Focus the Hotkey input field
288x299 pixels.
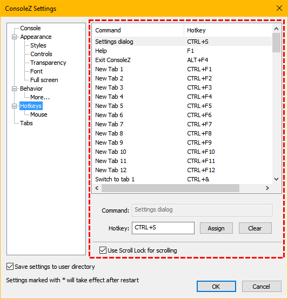(x=163, y=228)
